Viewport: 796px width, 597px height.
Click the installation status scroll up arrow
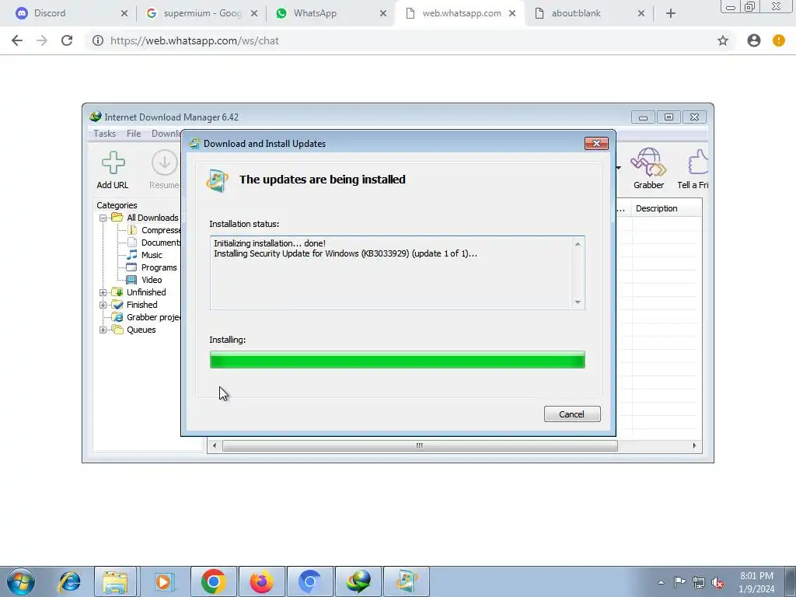click(x=578, y=244)
